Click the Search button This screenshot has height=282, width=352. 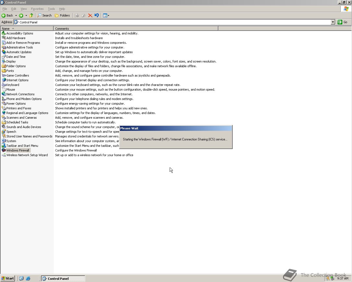[45, 15]
